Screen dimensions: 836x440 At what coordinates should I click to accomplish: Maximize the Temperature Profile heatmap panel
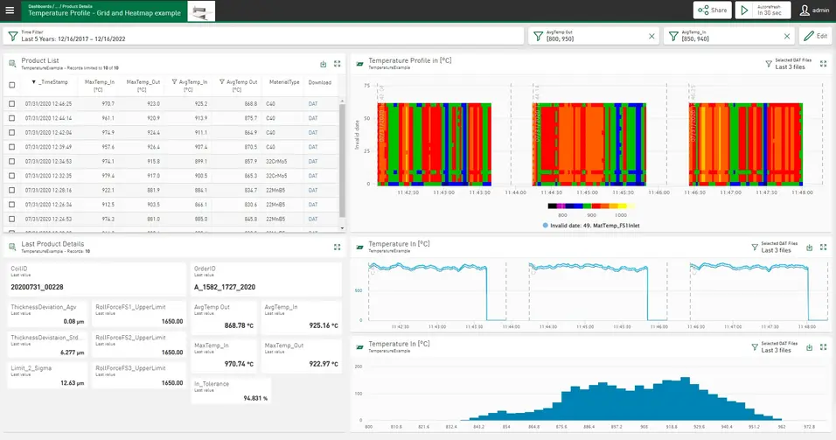(x=823, y=64)
